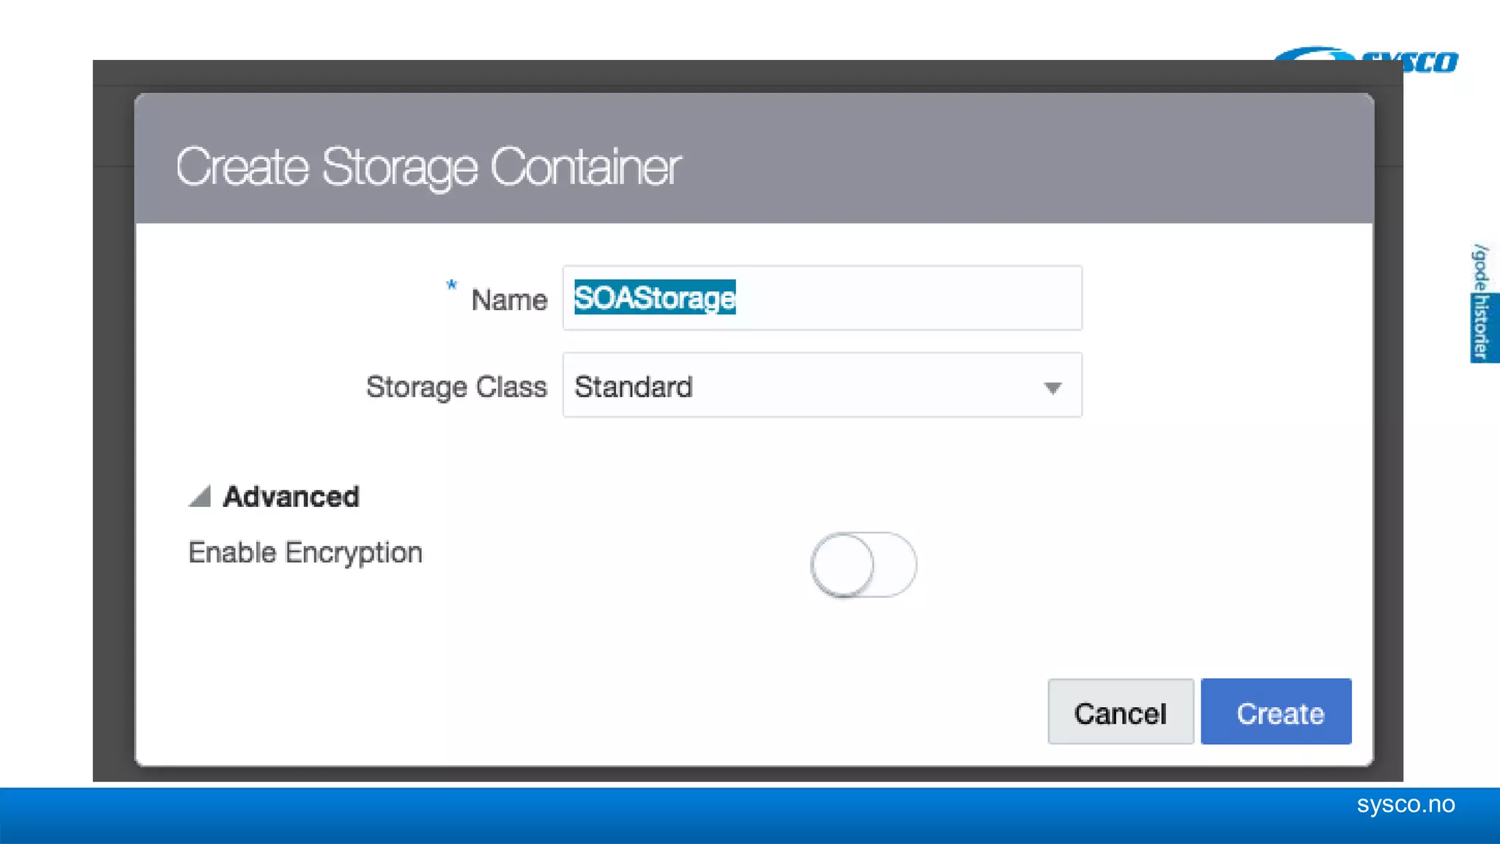Screen dimensions: 1500x844
Task: Open the Storage Class combo box
Action: [806, 385]
